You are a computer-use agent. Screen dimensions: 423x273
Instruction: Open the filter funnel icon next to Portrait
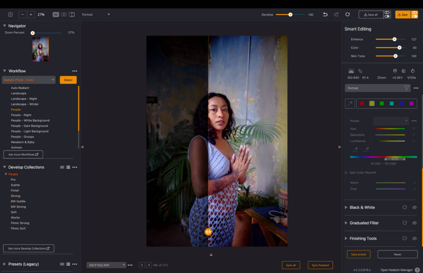[406, 88]
